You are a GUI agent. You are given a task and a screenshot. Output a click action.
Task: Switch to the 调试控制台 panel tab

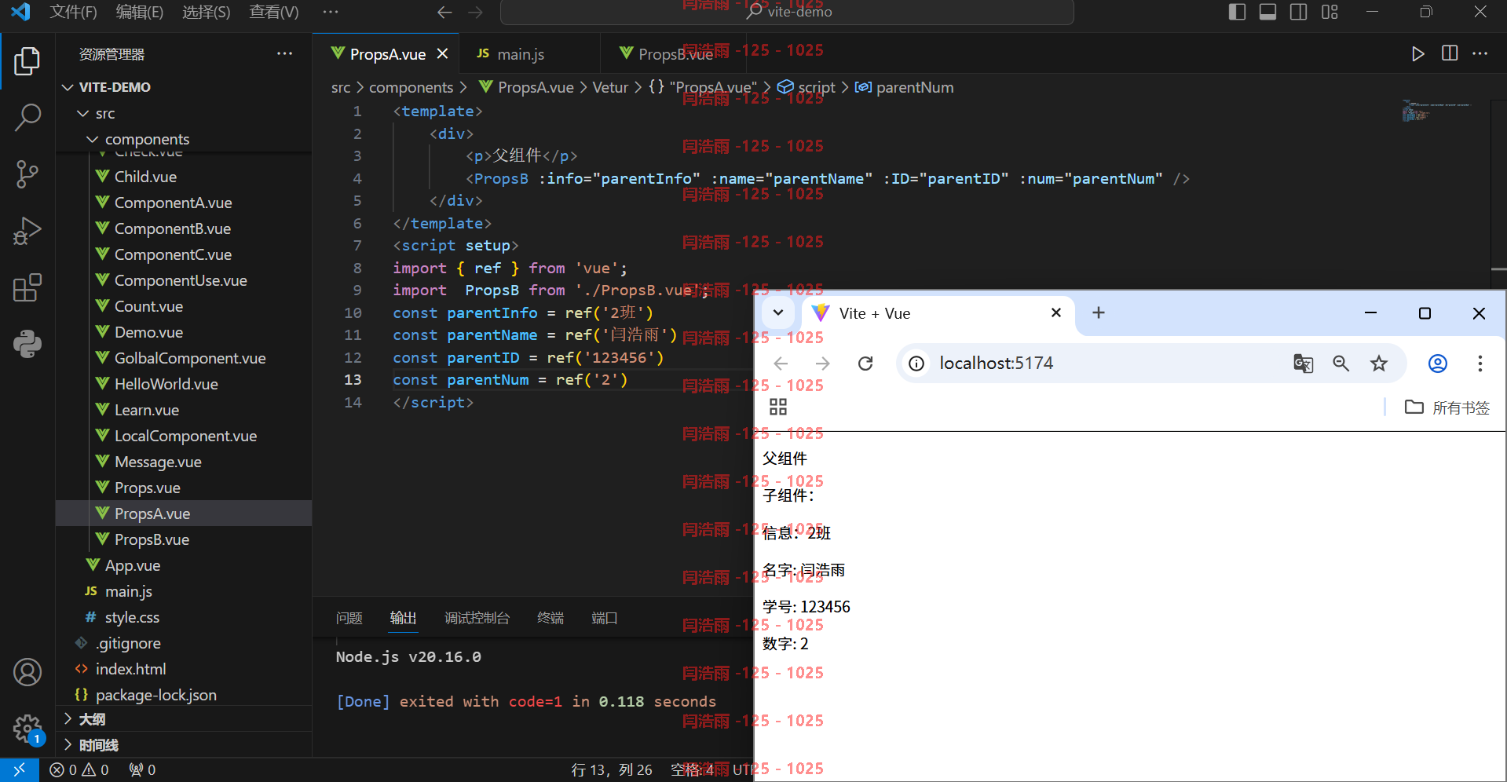pyautogui.click(x=477, y=619)
